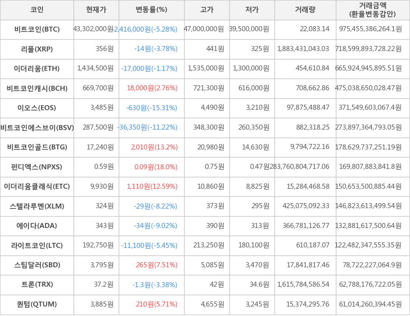
Task: Select the 리플(XRP) coin name
Action: 37,49
